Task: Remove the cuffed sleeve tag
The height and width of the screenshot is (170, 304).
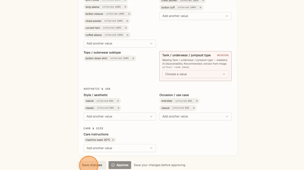Action: tap(127, 35)
